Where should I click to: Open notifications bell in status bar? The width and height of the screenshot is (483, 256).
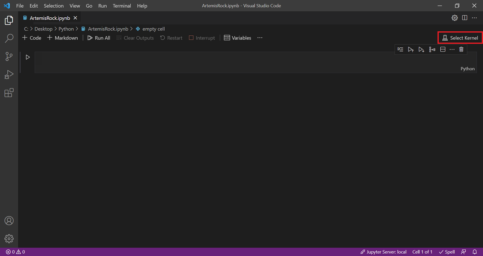pos(475,252)
